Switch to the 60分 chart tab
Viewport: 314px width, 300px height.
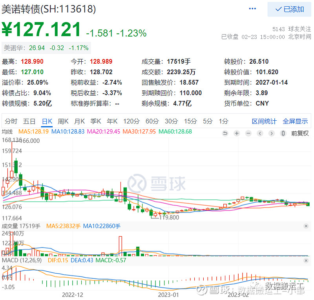[x=152, y=121]
